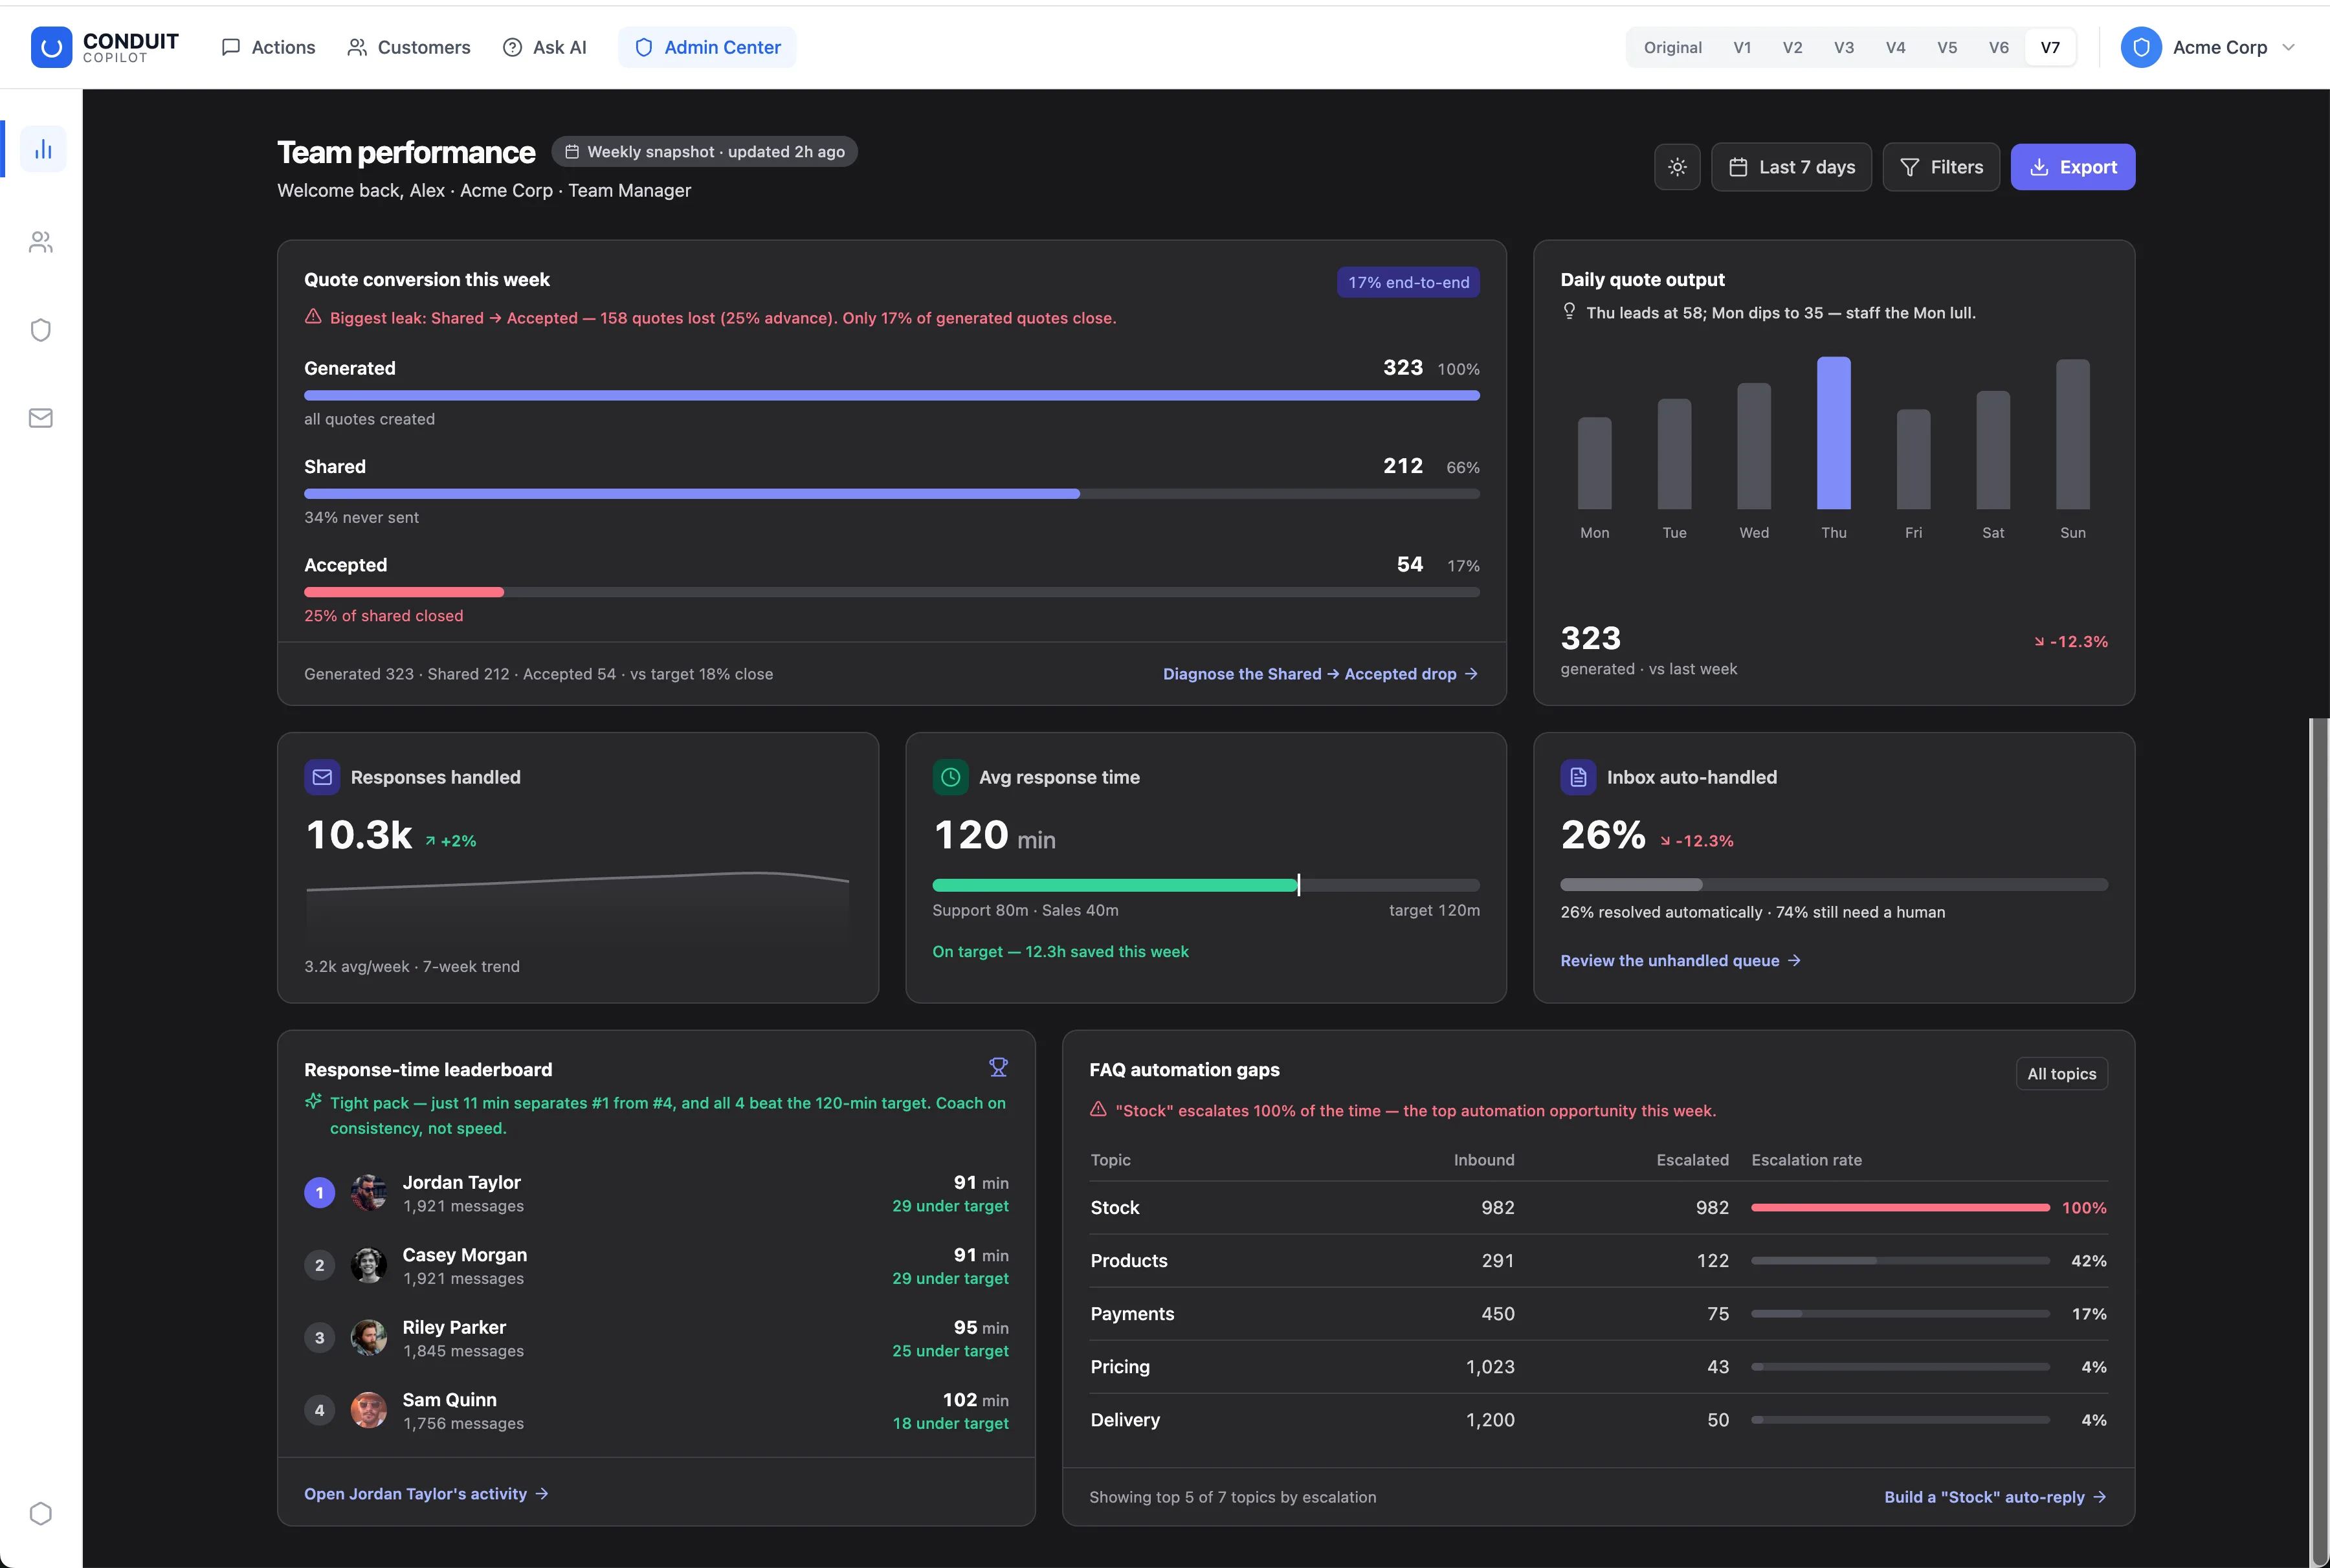The height and width of the screenshot is (1568, 2330).
Task: Open the Customers menu
Action: pyautogui.click(x=408, y=47)
